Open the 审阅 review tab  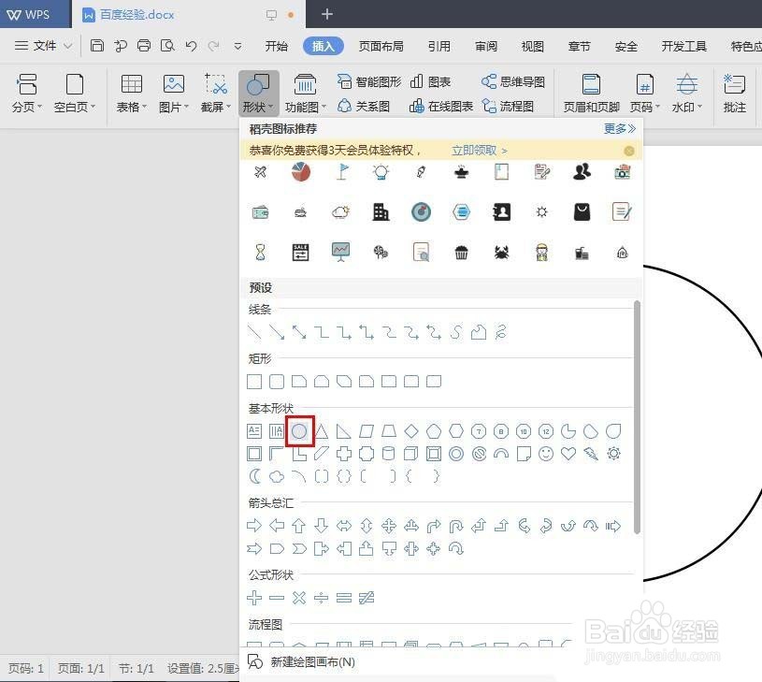[x=485, y=45]
